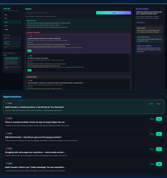Select Signals in the sidebar navigation
This screenshot has width=167, height=178.
[x=12, y=22]
